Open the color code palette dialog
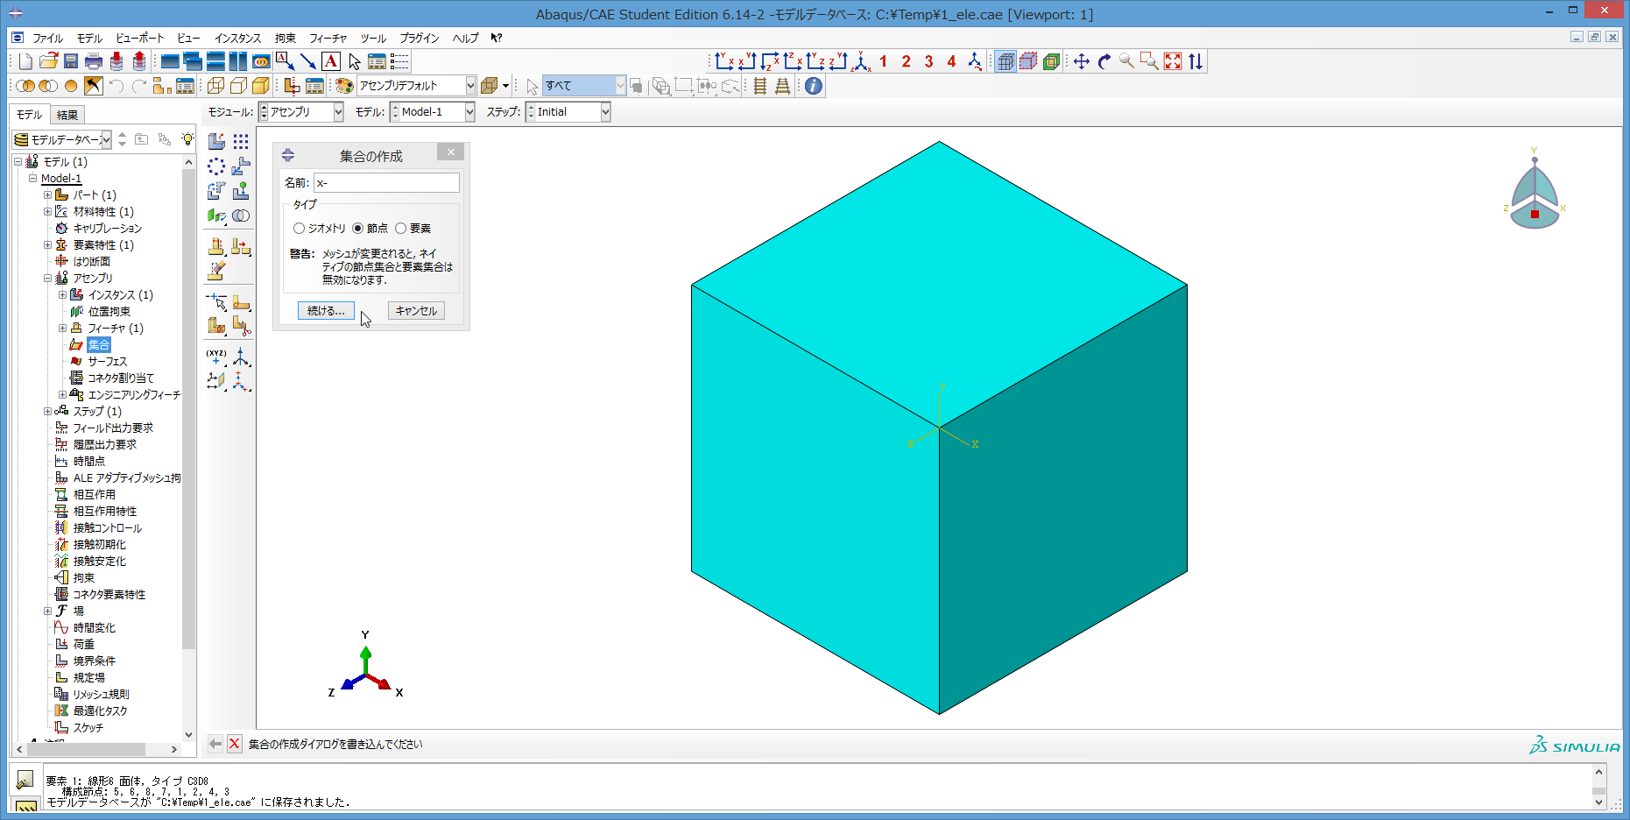 point(344,86)
